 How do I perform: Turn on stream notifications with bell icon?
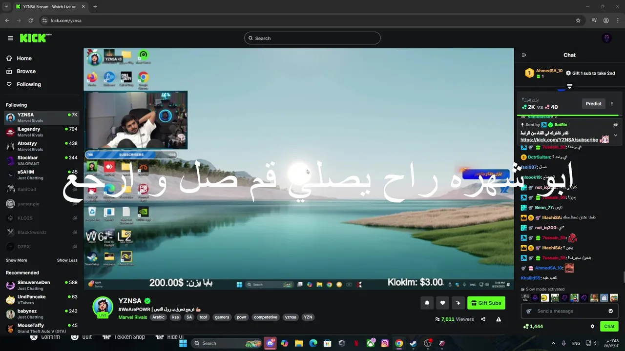click(x=427, y=303)
